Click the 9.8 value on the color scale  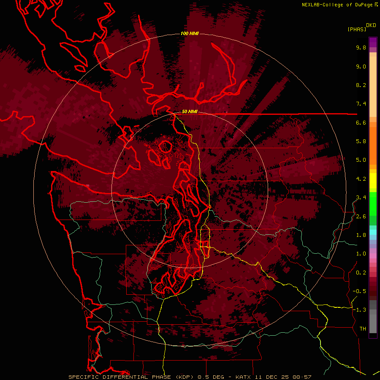coord(361,47)
